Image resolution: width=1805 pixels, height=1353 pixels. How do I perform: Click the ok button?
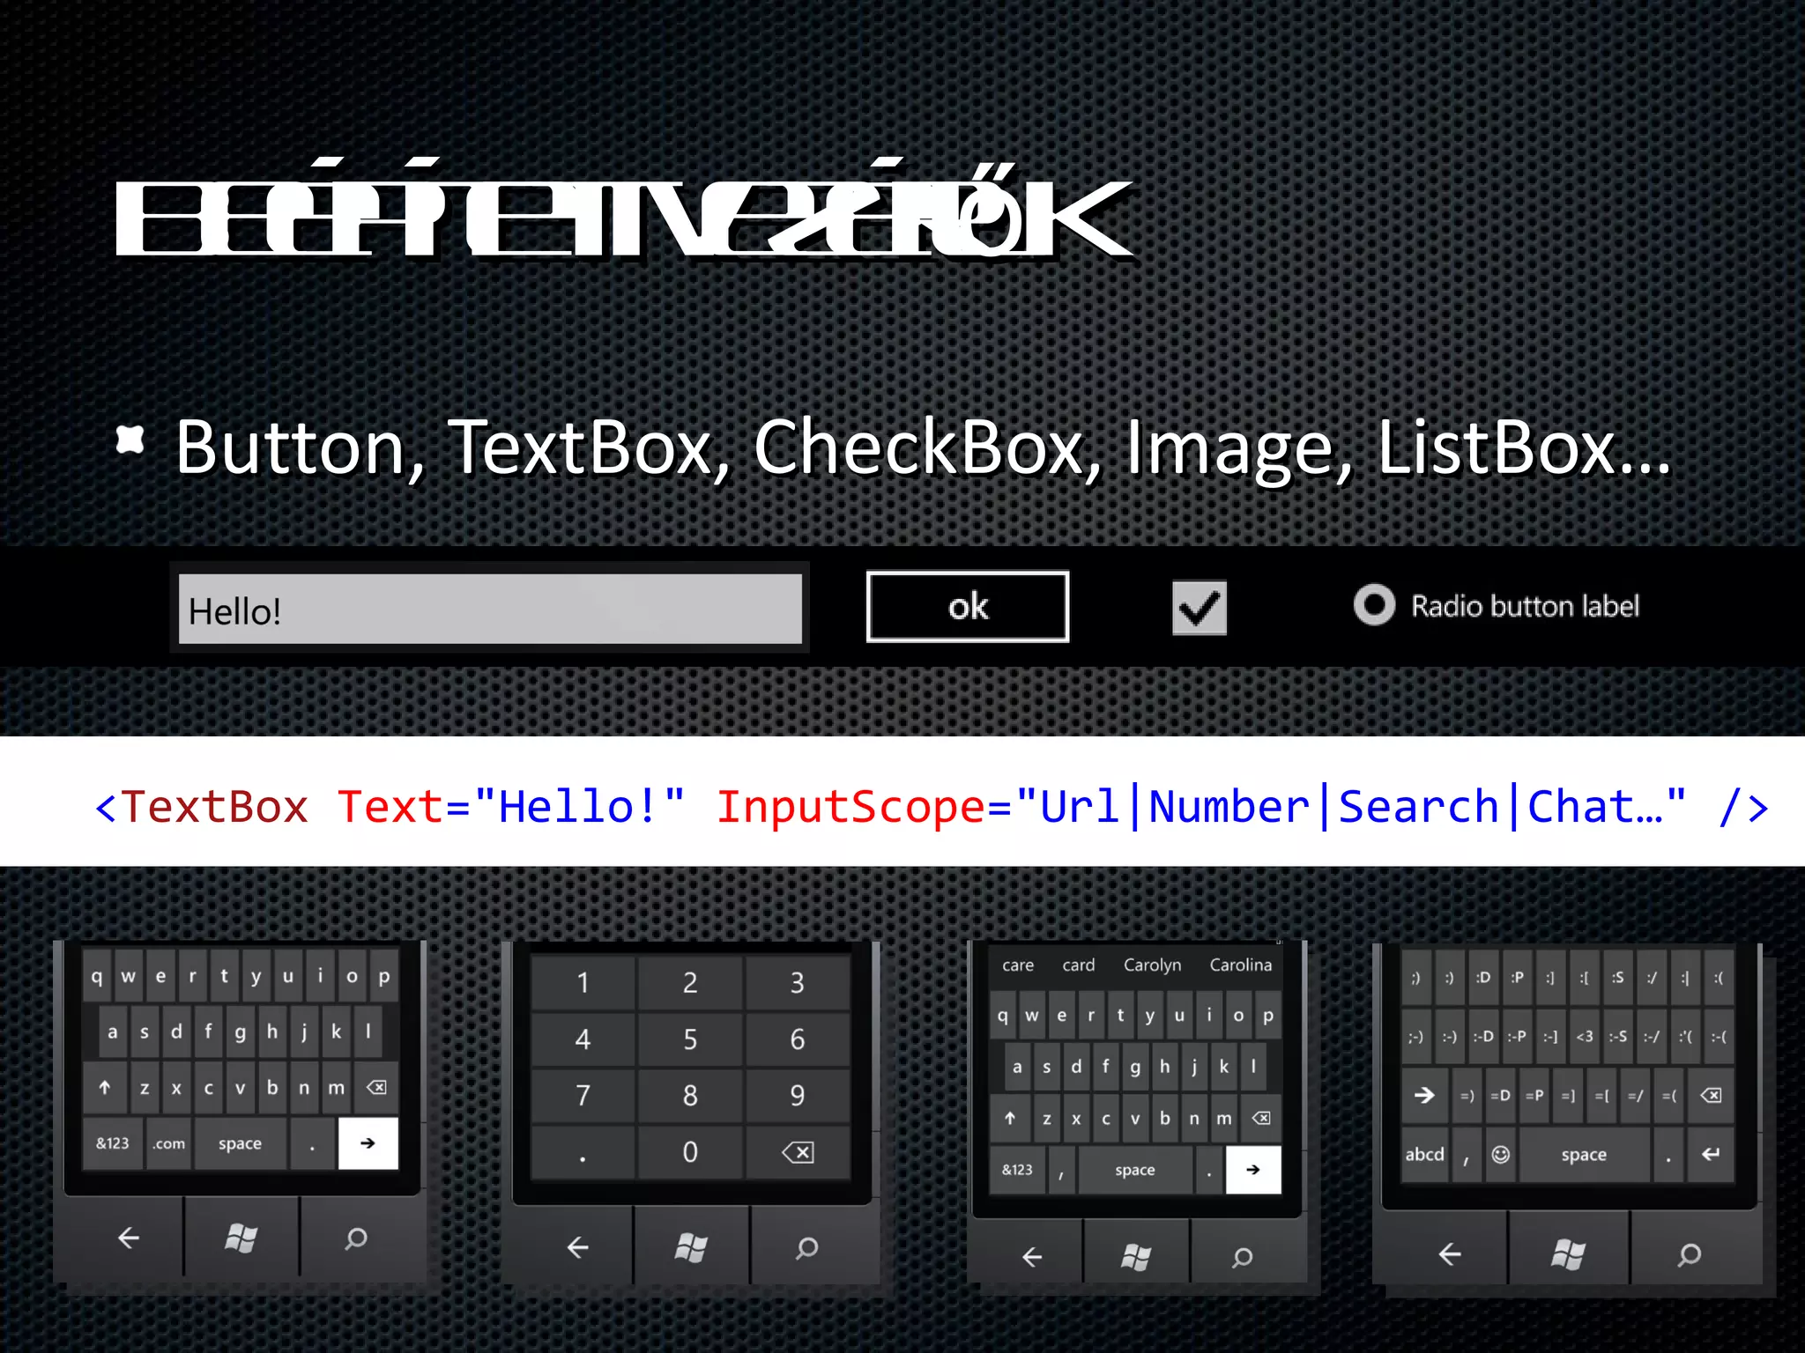pyautogui.click(x=968, y=607)
